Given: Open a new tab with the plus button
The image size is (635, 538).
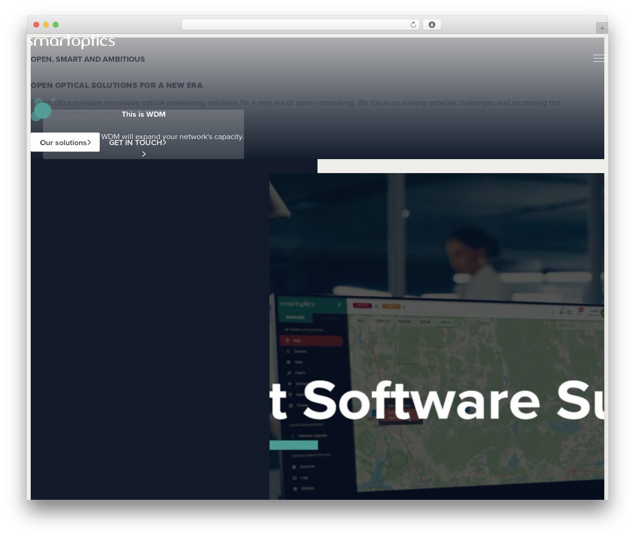Looking at the screenshot, I should pyautogui.click(x=602, y=28).
